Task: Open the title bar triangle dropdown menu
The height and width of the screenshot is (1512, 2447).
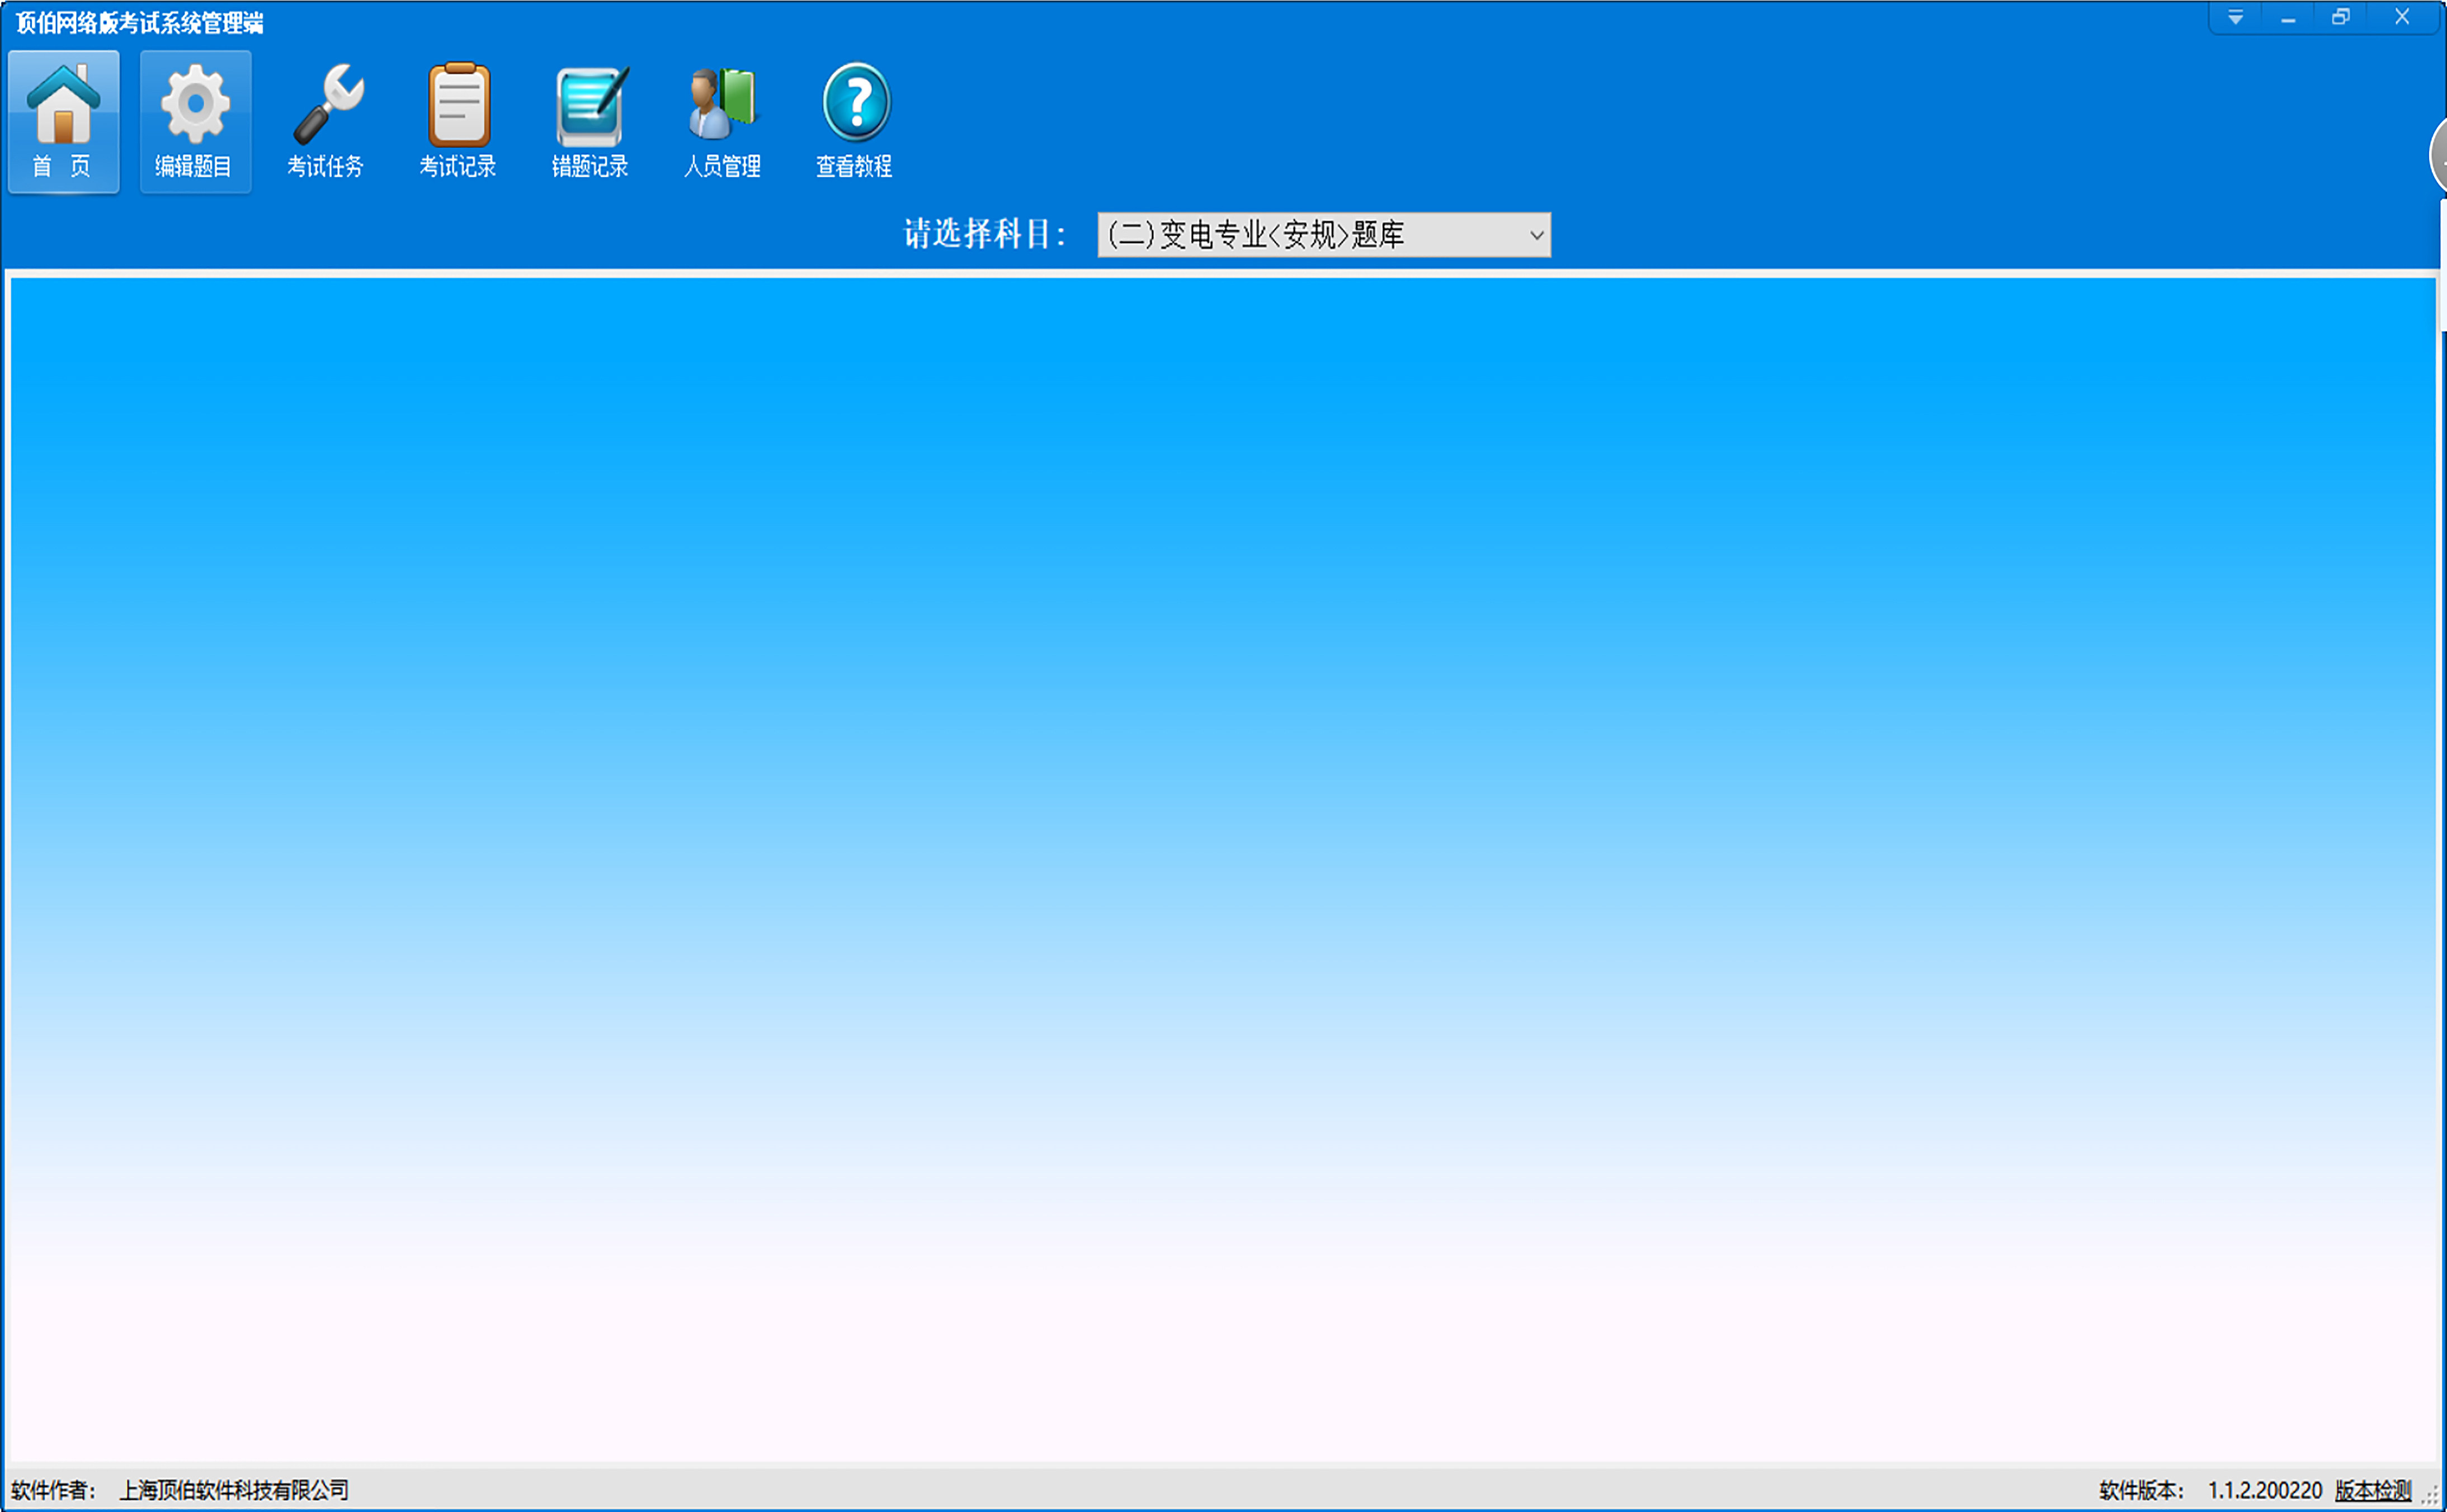Action: pos(2235,18)
